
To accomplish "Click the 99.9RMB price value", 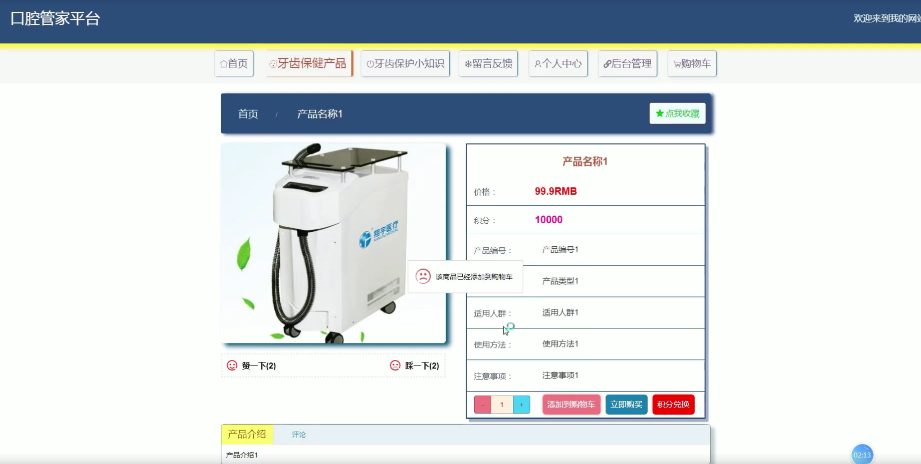I will tap(556, 191).
